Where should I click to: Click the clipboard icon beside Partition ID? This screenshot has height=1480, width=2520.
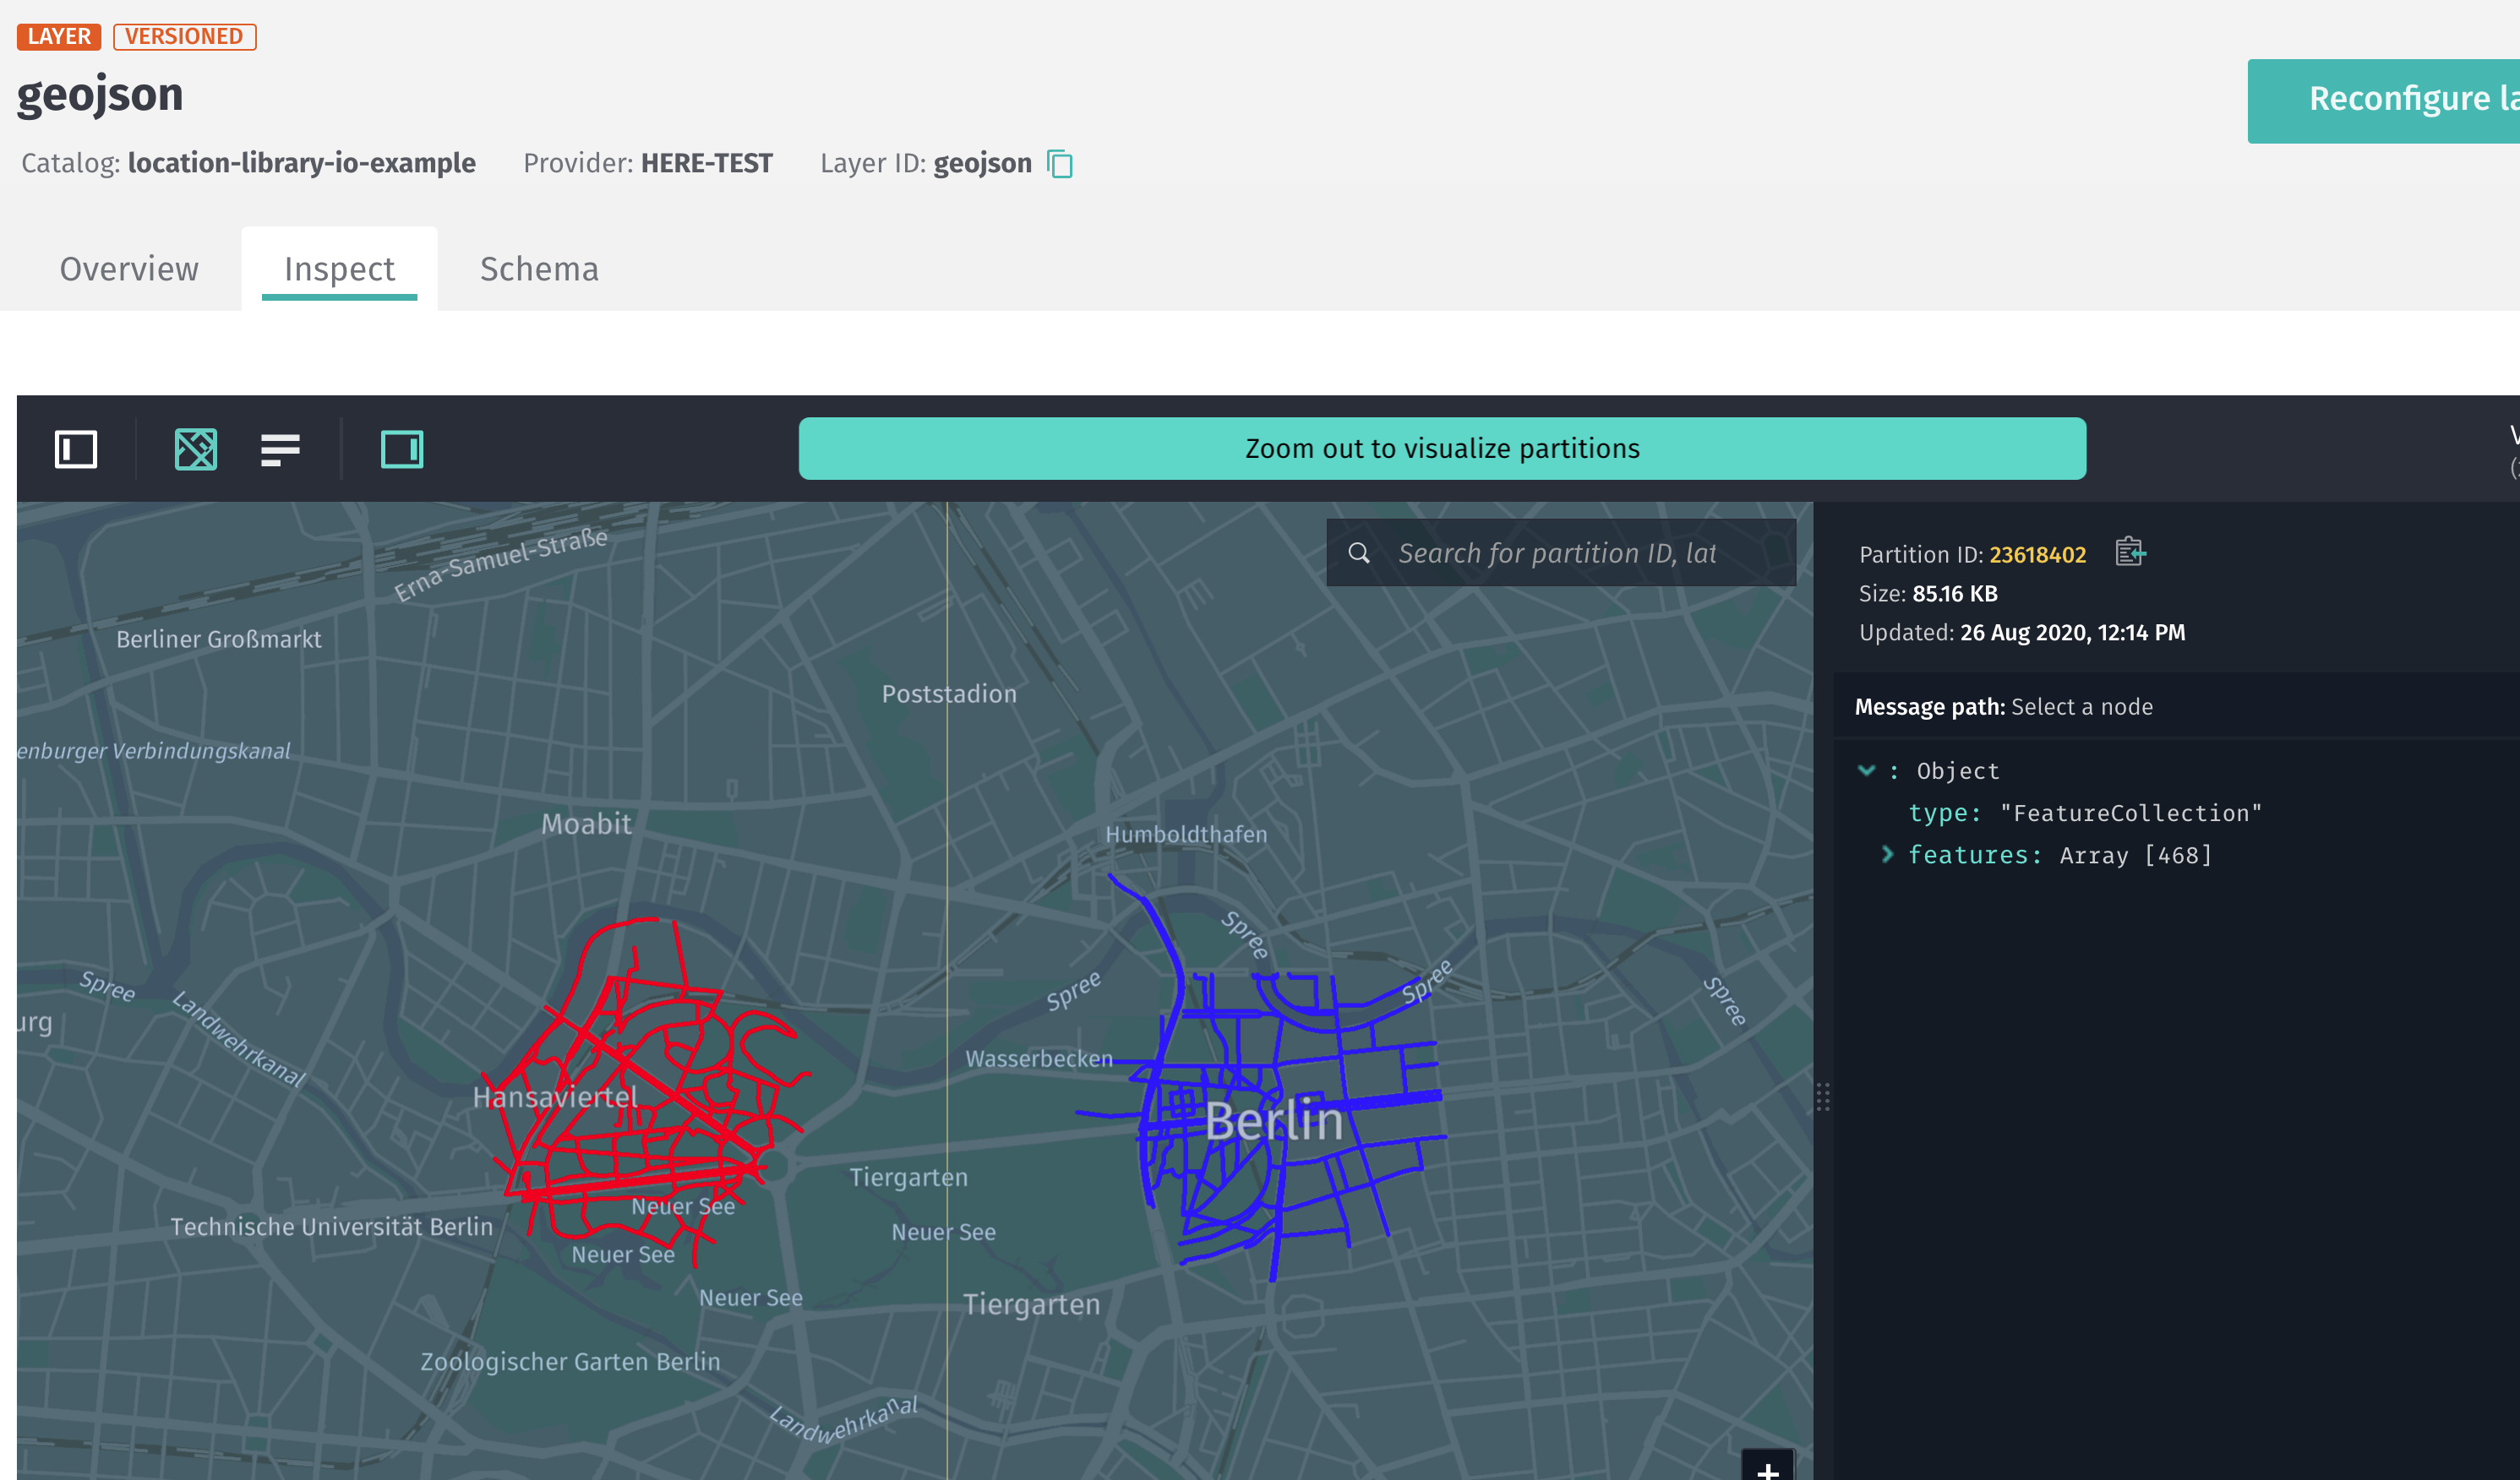[x=2129, y=552]
